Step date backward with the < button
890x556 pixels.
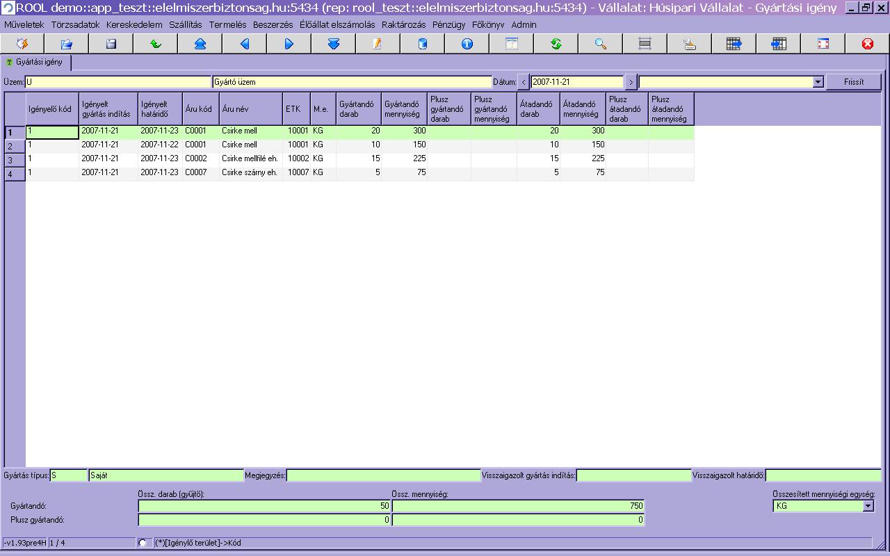click(524, 82)
